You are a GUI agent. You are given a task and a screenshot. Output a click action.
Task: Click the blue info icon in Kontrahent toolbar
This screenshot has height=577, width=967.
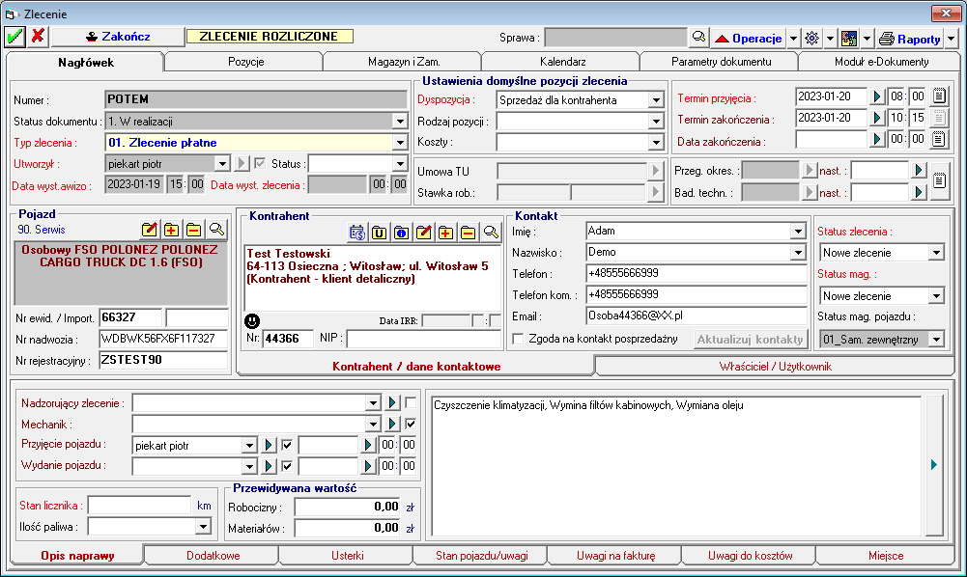(401, 232)
